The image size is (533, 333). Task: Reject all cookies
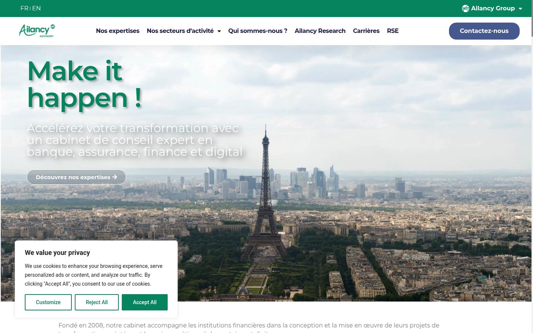(97, 302)
